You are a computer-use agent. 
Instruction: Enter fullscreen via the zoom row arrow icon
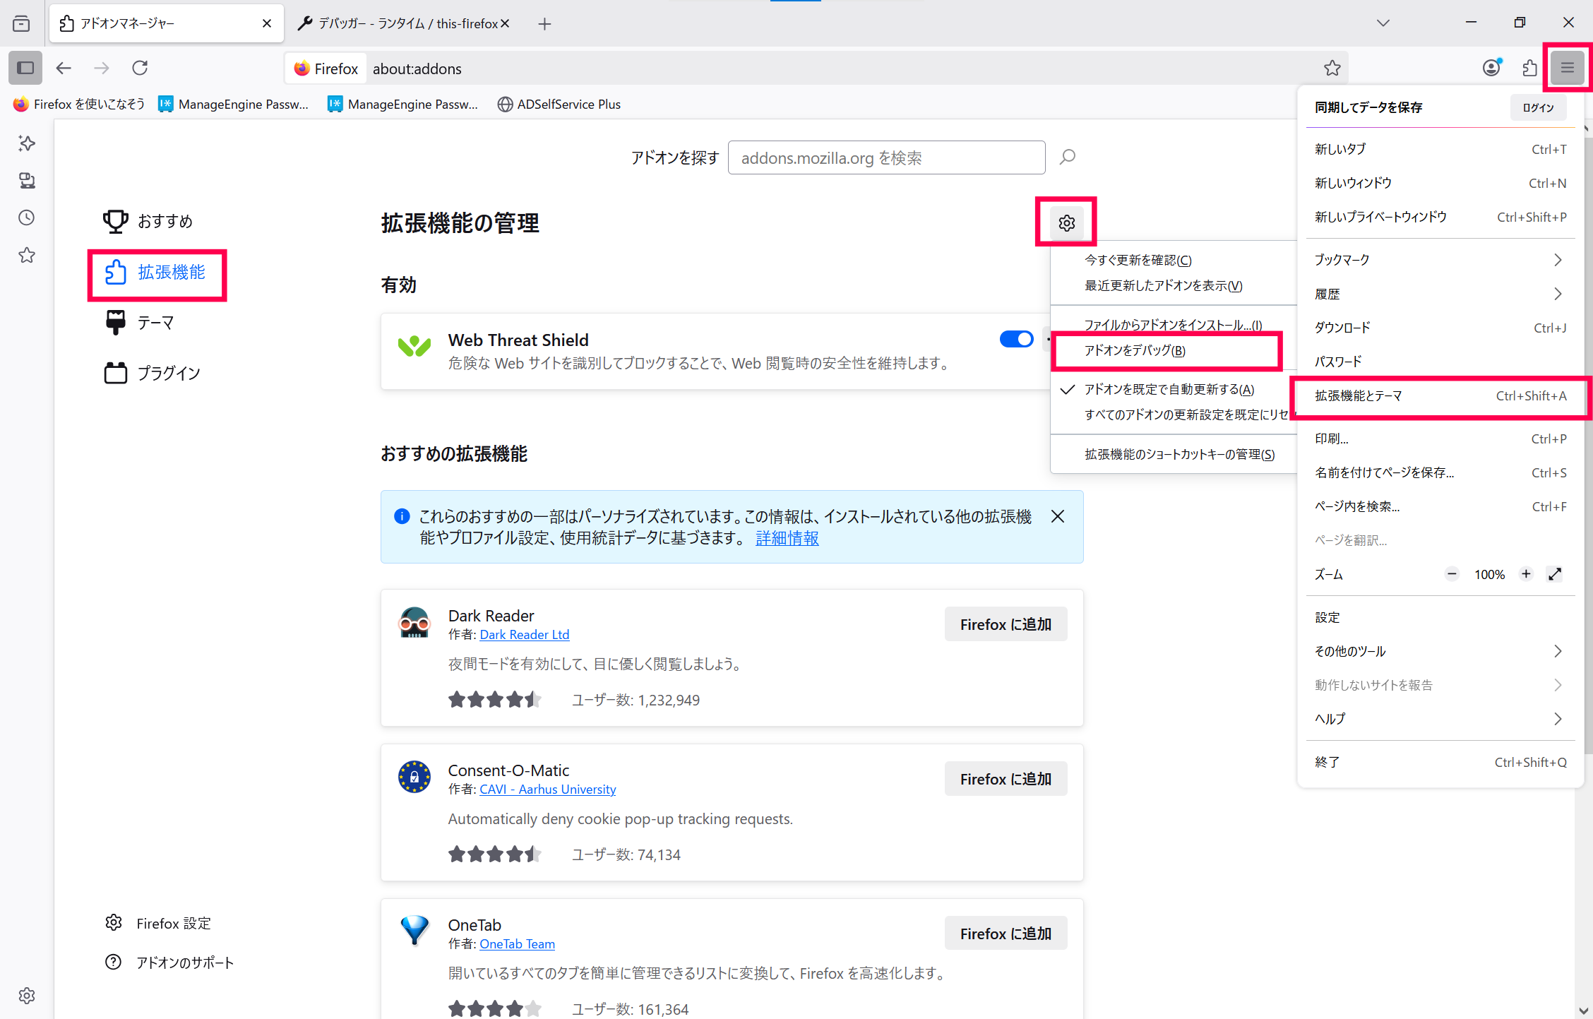[1554, 574]
